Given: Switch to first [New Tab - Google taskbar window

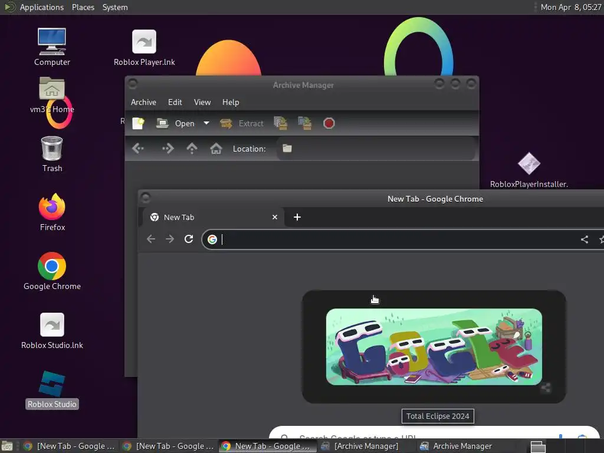Looking at the screenshot, I should [x=70, y=446].
